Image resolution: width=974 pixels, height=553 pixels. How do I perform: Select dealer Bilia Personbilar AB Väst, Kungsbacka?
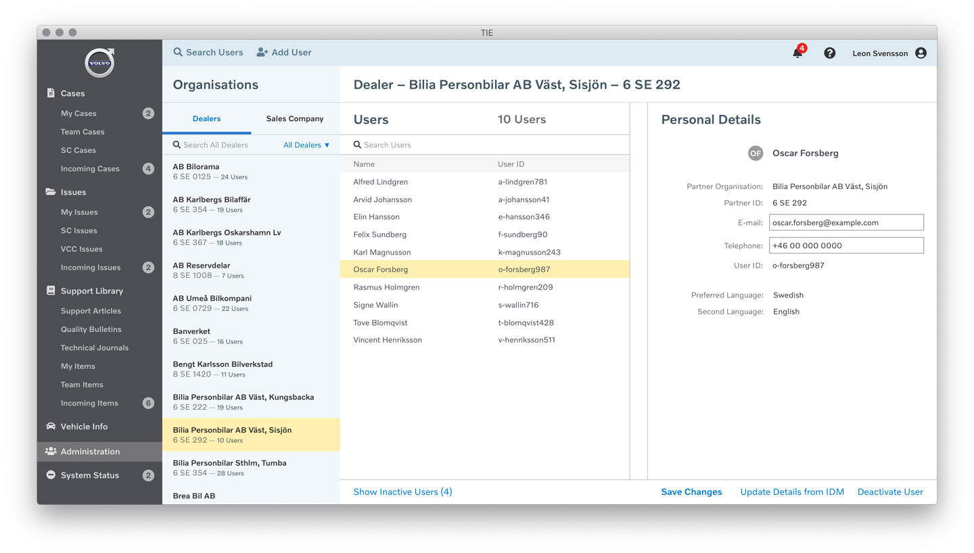point(251,402)
